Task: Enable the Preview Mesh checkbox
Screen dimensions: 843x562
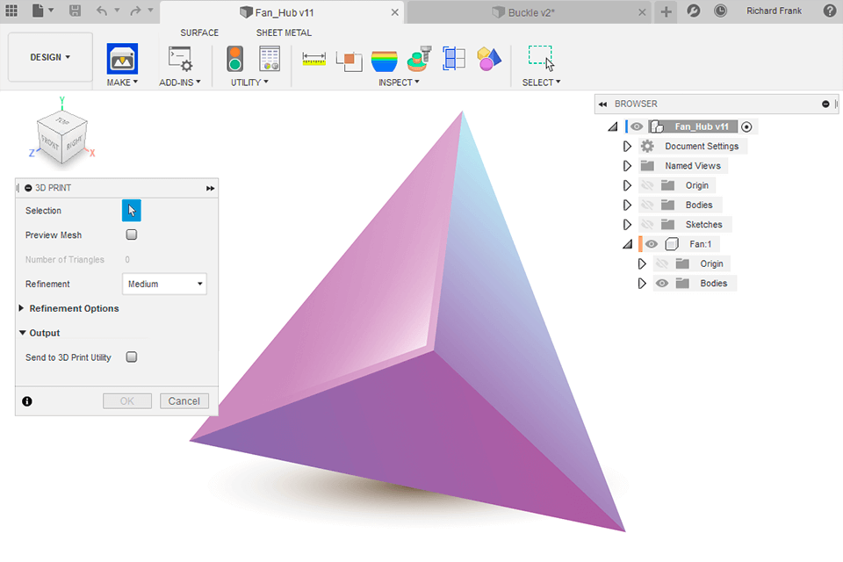Action: (131, 234)
